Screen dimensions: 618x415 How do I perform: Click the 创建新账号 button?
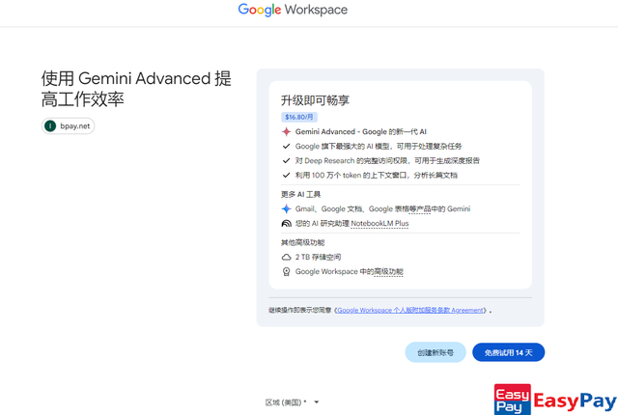pyautogui.click(x=435, y=352)
